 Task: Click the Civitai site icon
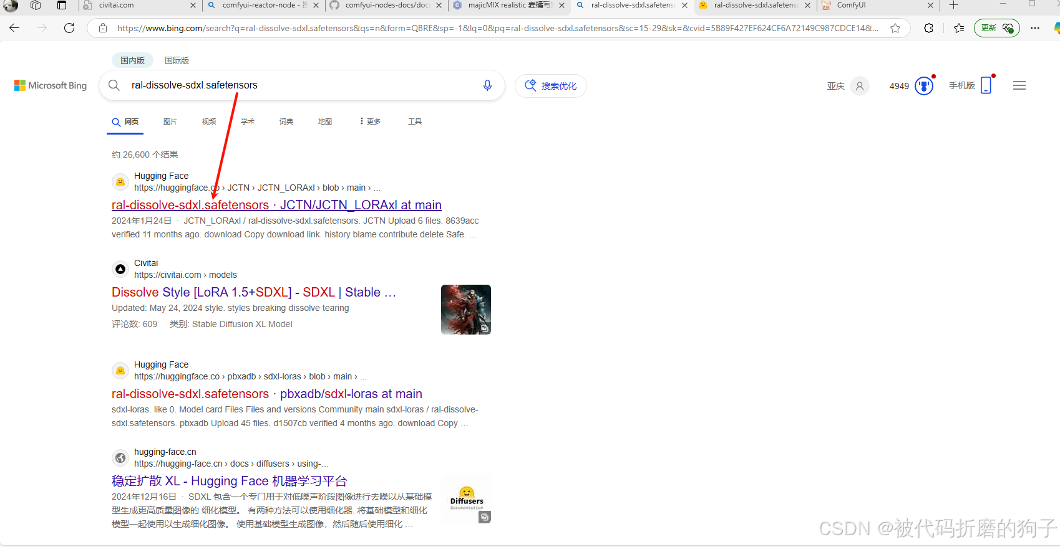[120, 269]
